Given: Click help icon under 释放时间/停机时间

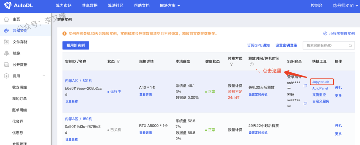Looking at the screenshot, I should (251, 65).
